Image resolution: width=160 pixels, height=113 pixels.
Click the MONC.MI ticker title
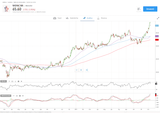point(18,6)
